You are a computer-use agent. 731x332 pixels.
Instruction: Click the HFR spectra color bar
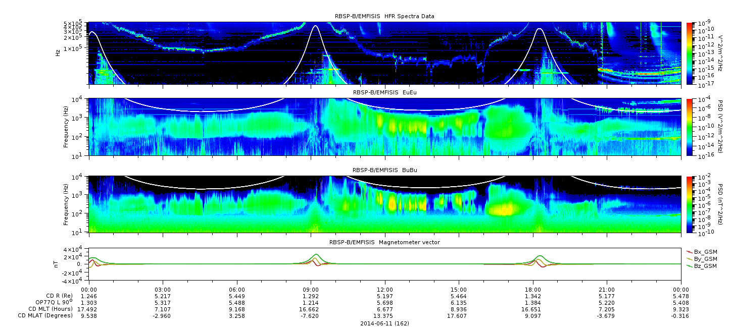click(690, 53)
